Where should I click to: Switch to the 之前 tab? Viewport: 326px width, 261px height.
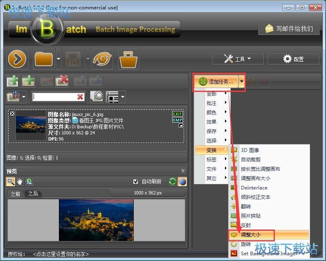[16, 194]
